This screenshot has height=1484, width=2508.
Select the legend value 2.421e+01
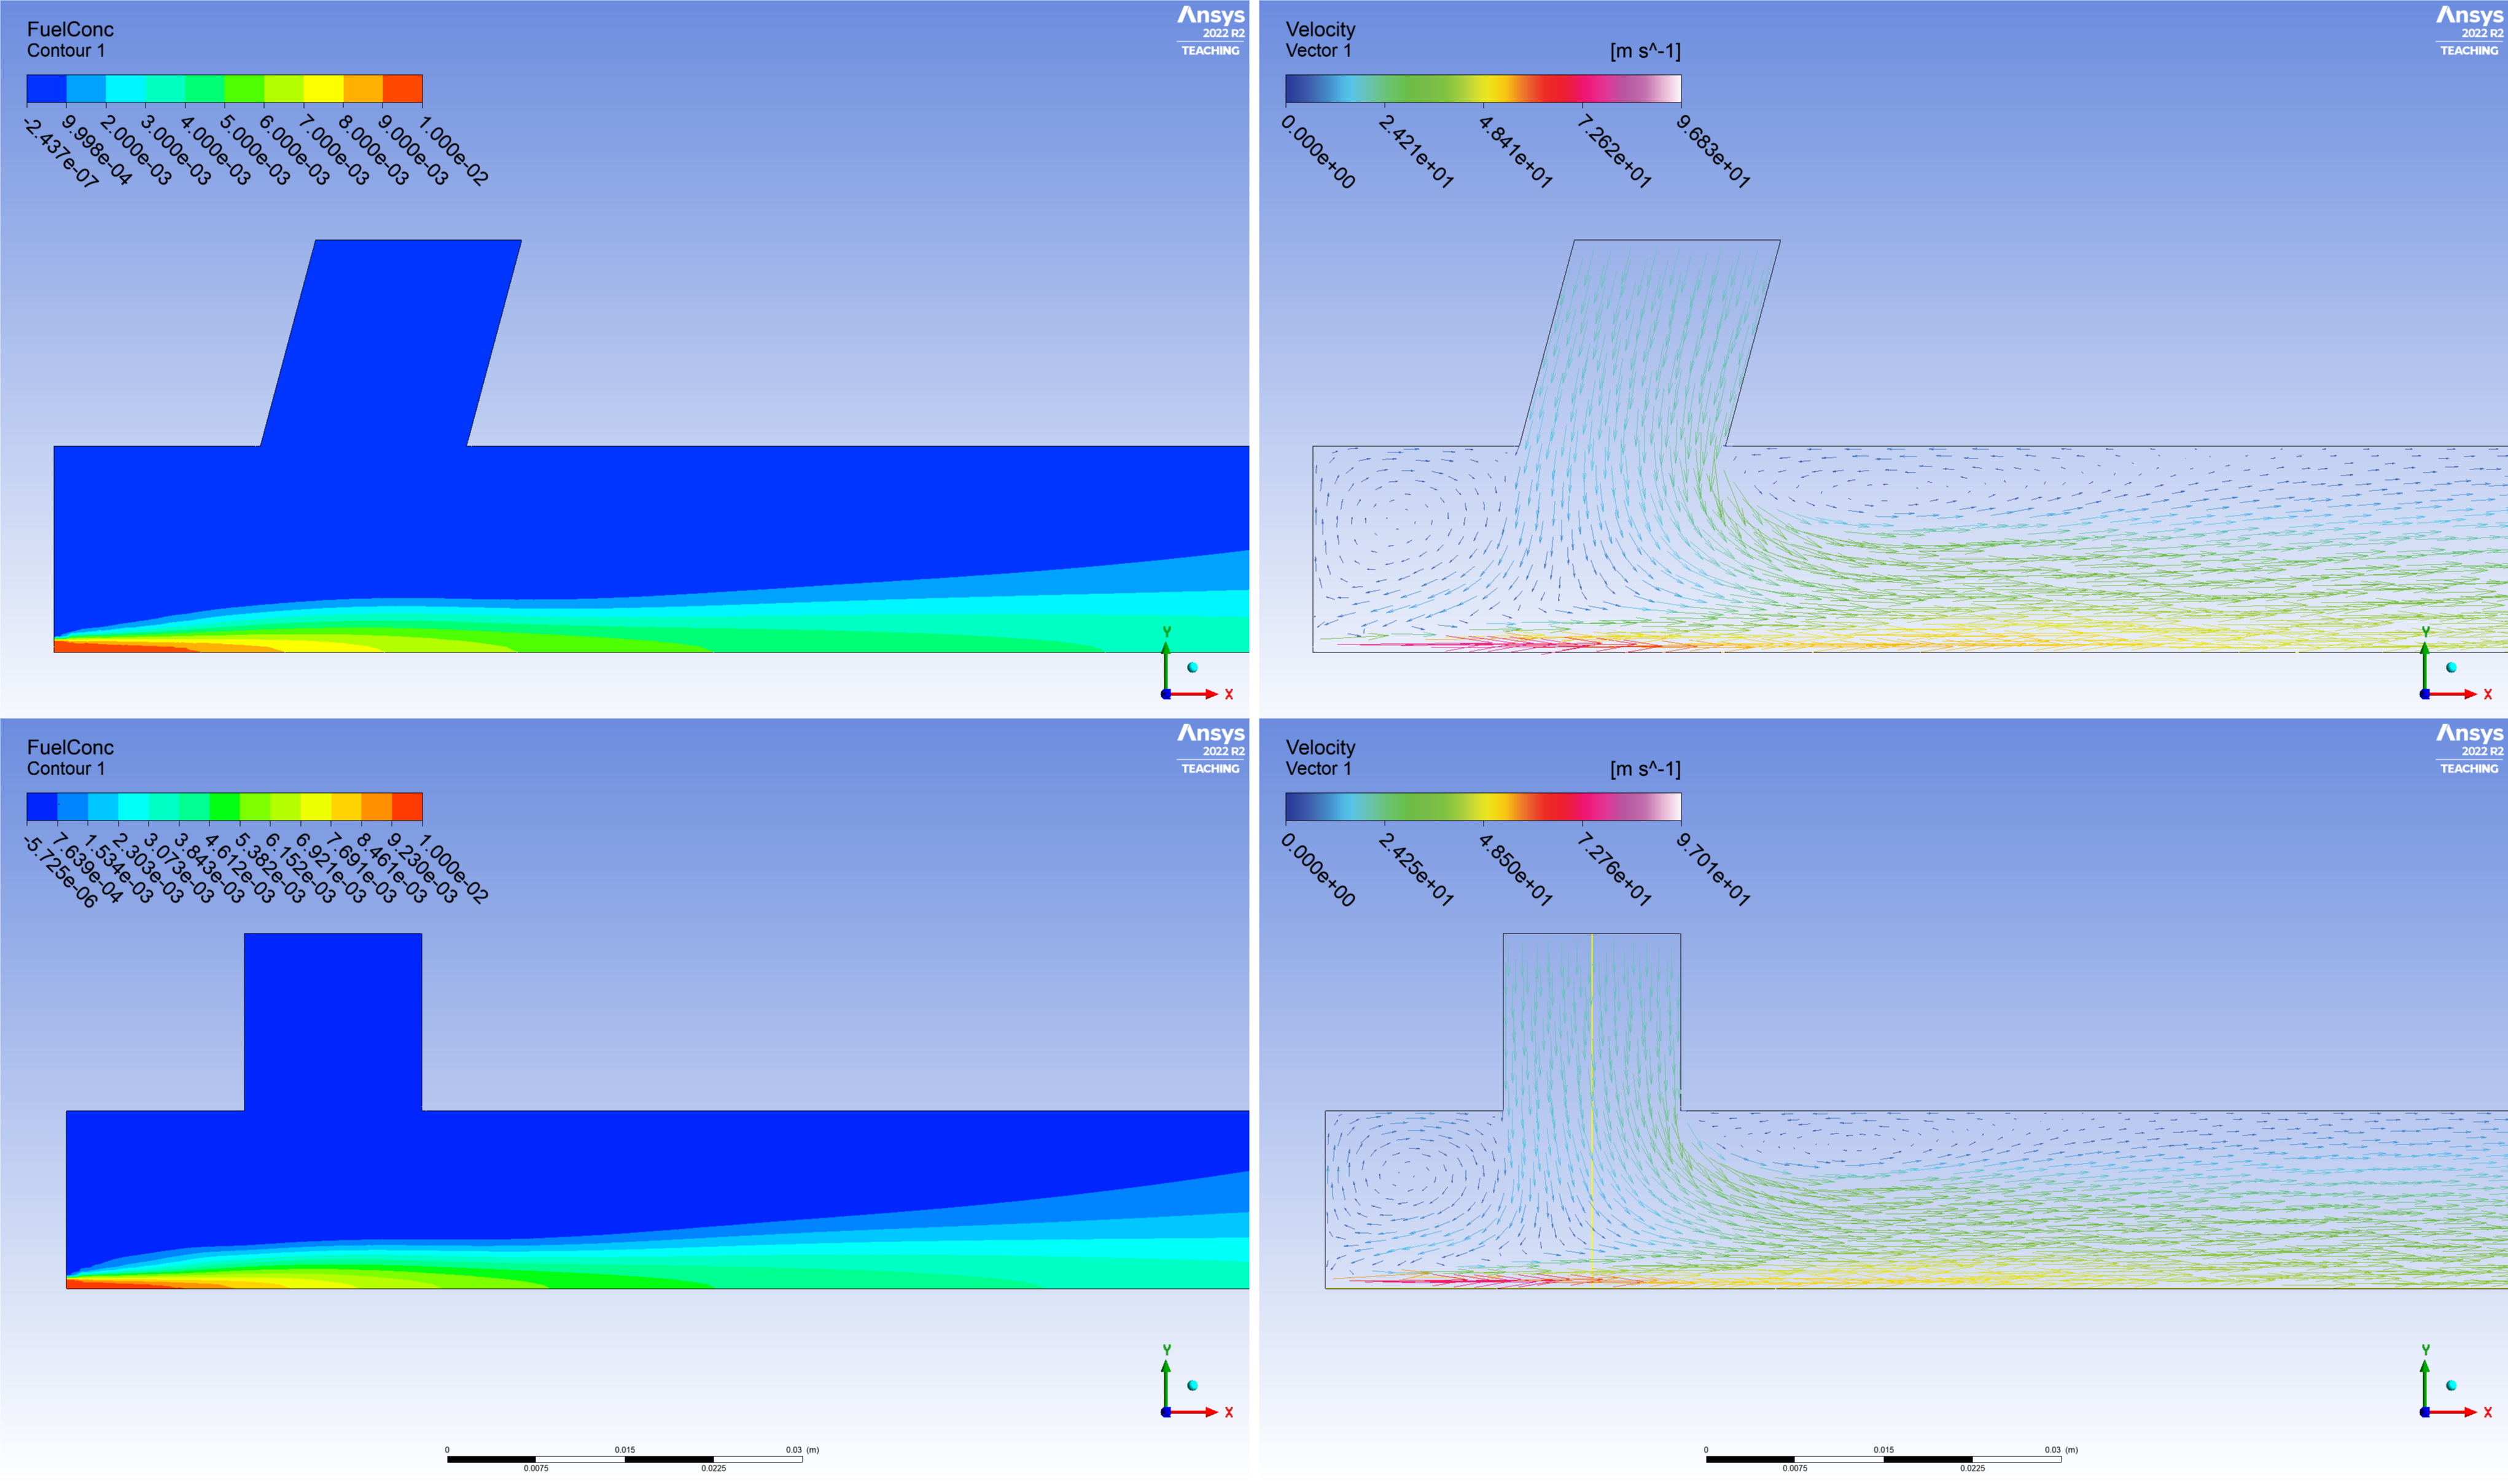click(1416, 152)
